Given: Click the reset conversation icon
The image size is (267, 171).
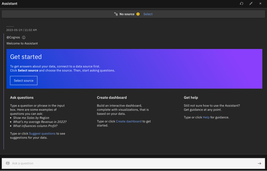Looking at the screenshot, I should pos(241,4).
